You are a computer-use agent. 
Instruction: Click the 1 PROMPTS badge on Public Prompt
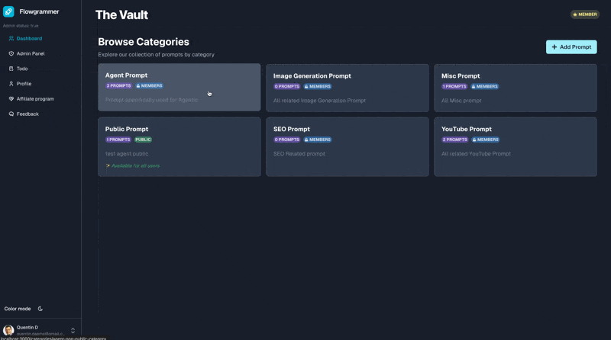click(118, 140)
